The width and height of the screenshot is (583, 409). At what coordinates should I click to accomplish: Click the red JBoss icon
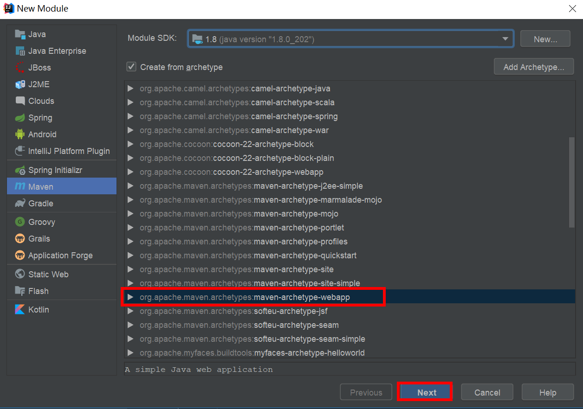(20, 68)
